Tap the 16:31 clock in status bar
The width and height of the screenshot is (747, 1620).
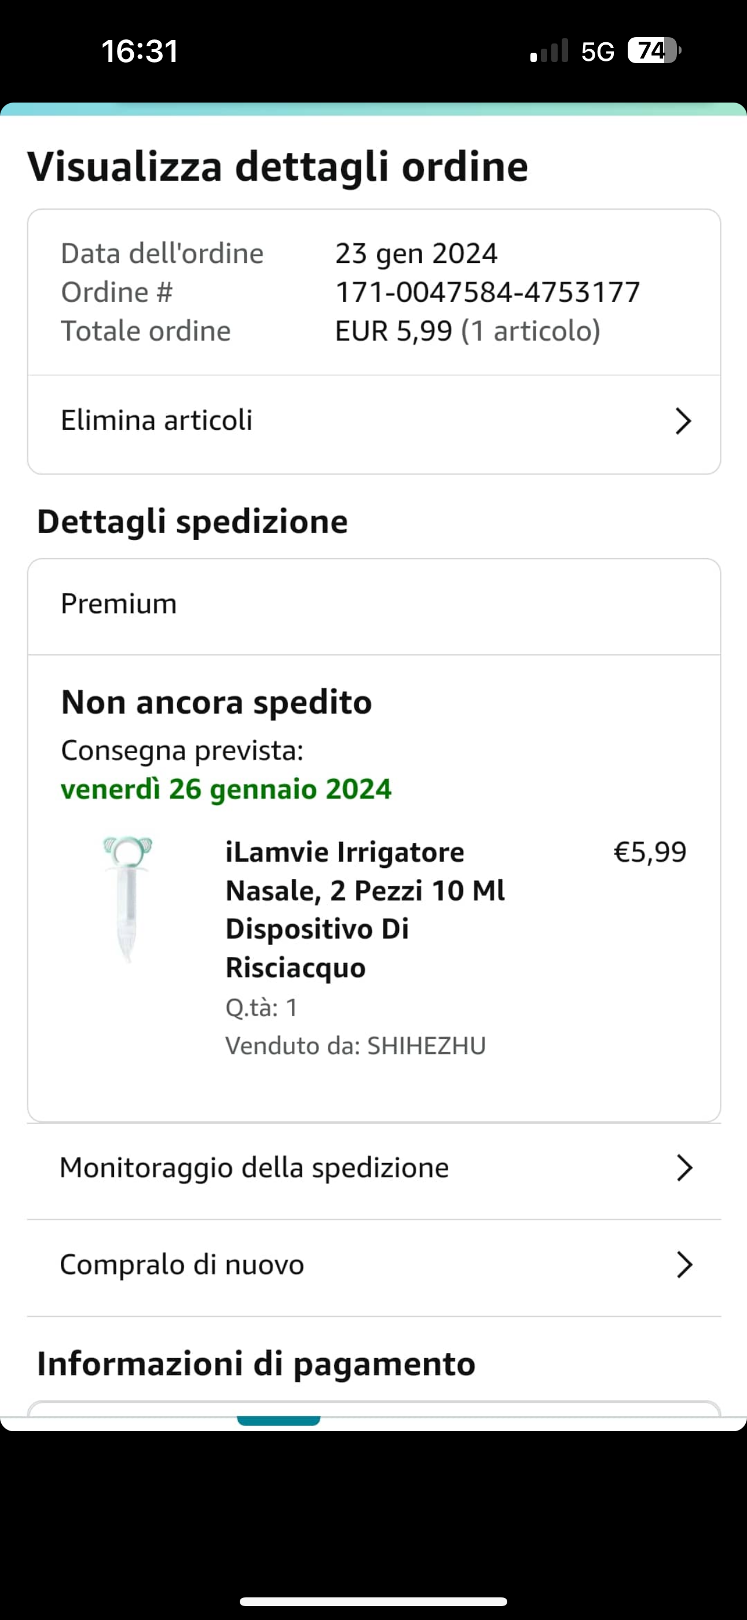point(140,51)
